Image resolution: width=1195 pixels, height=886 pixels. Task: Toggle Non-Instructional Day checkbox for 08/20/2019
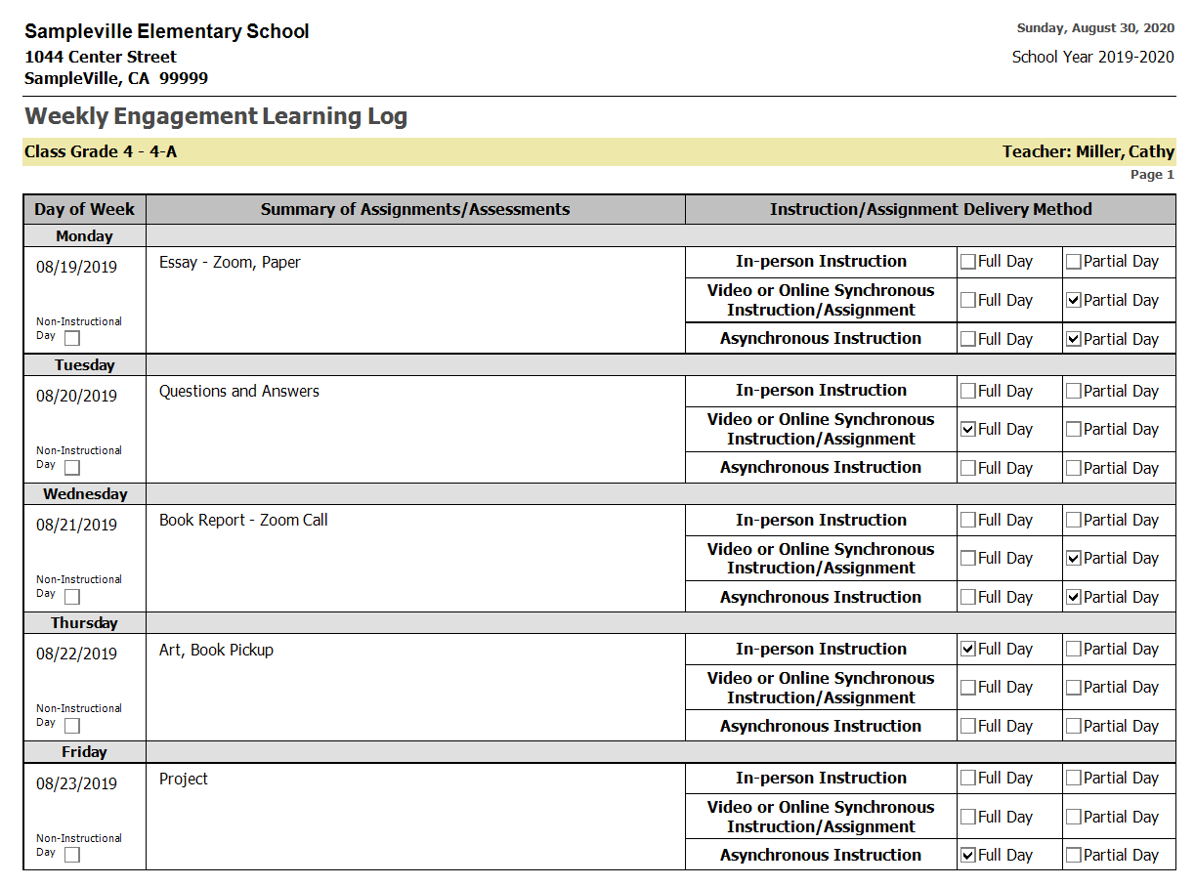tap(72, 468)
